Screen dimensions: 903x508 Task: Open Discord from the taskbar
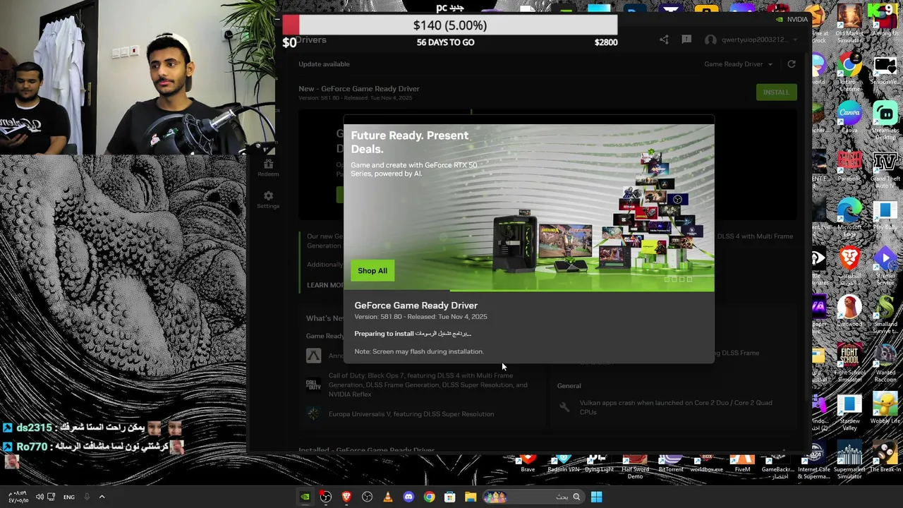408,497
